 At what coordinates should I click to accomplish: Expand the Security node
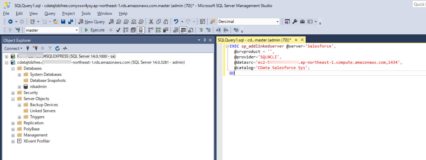13,92
